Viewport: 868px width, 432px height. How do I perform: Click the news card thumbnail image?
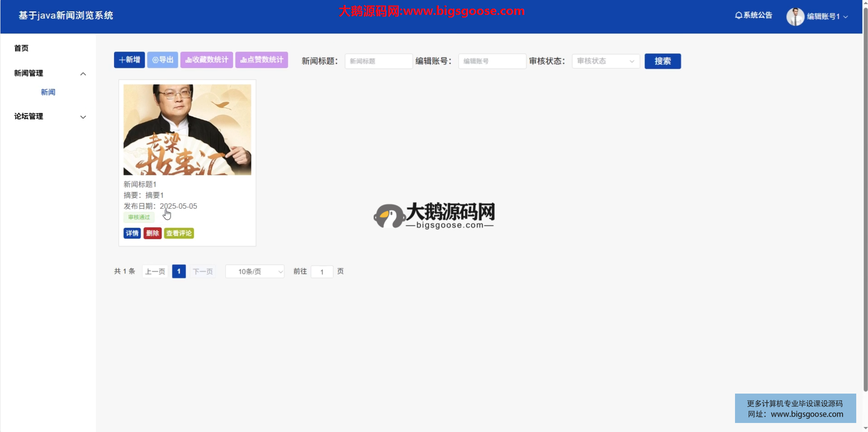[187, 130]
